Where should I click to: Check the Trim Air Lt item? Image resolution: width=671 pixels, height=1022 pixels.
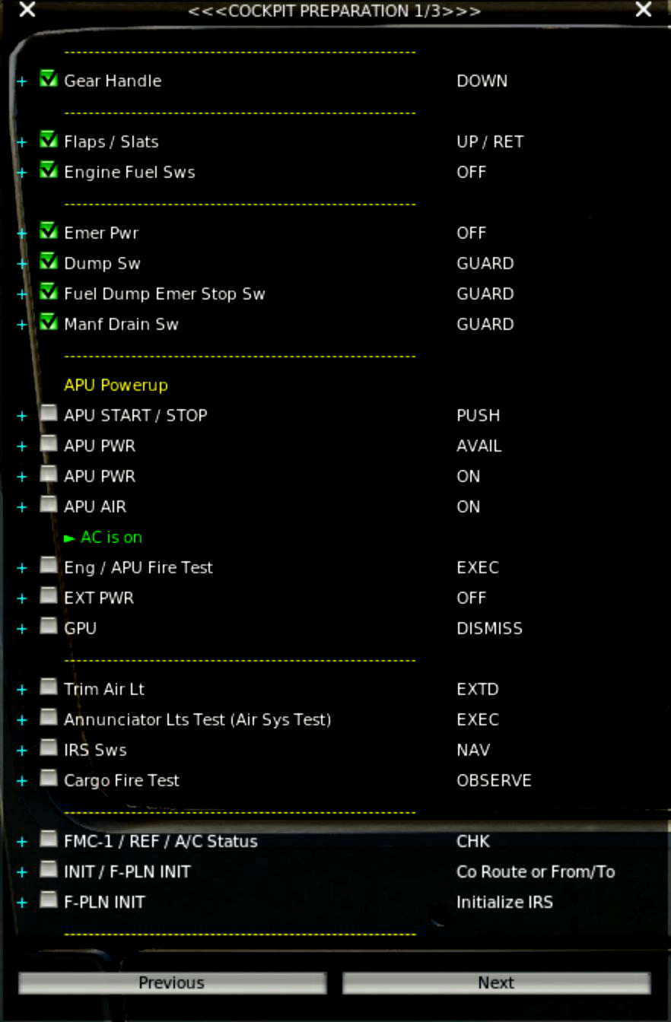click(48, 689)
